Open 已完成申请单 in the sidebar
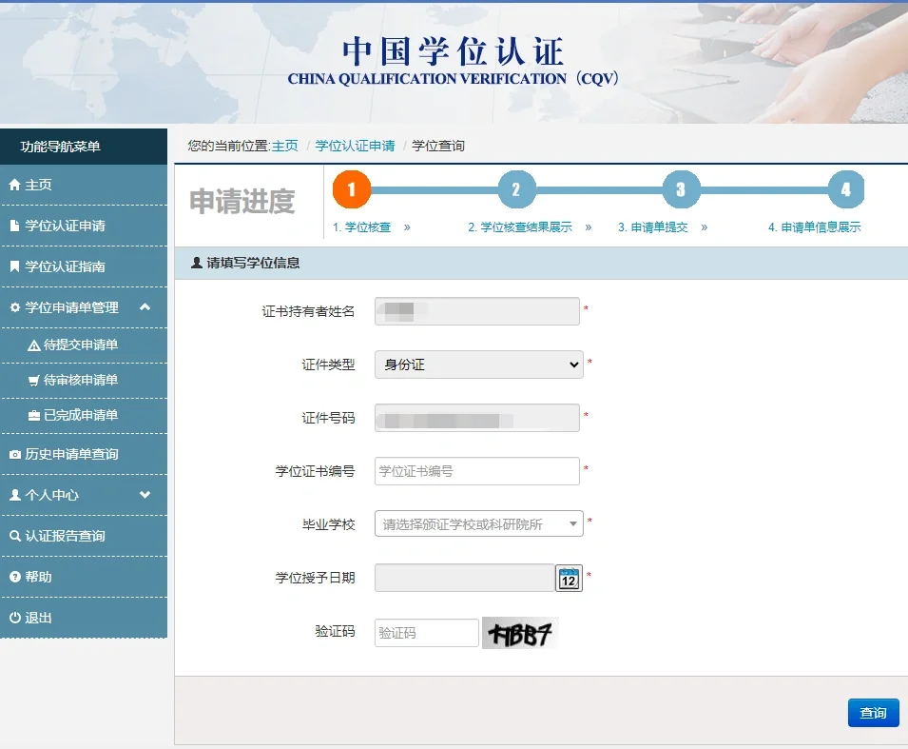Viewport: 908px width, 749px height. (80, 416)
